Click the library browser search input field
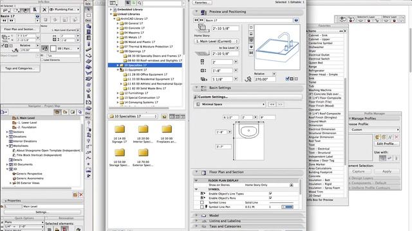This screenshot has width=412, height=231. click(x=162, y=3)
